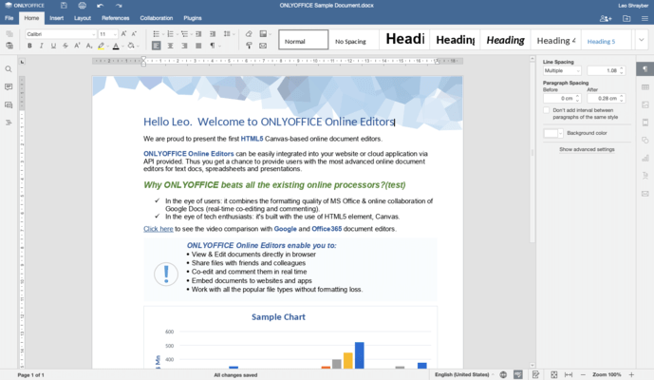The width and height of the screenshot is (654, 380).
Task: Click the Mail merge envelope icon
Action: point(263,46)
